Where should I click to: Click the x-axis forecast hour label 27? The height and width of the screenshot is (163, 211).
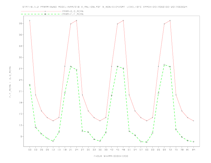pos(82,150)
